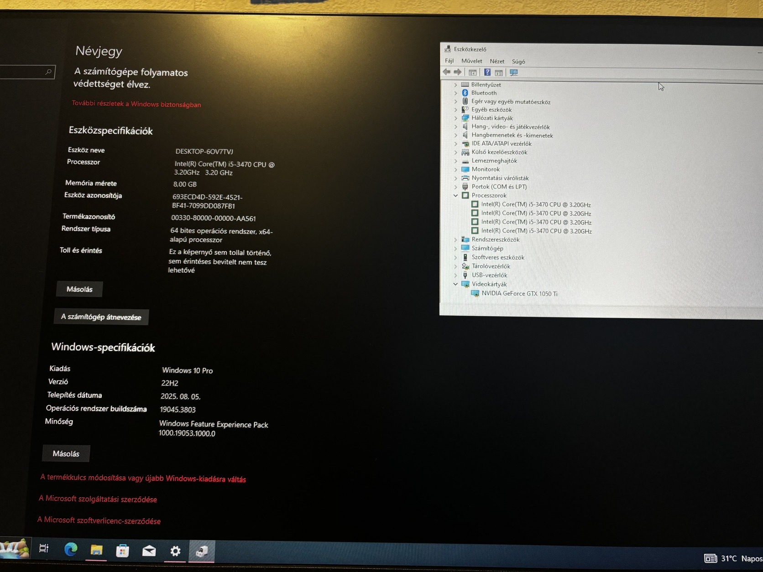The image size is (763, 572).
Task: Toggle the console tree toolbar icon
Action: [473, 73]
